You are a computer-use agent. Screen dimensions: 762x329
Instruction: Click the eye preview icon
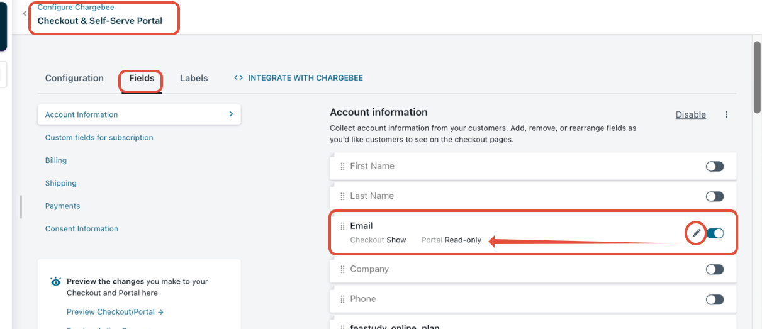point(56,282)
